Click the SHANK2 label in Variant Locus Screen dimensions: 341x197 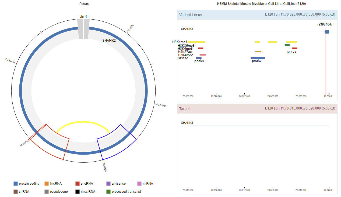pyautogui.click(x=187, y=29)
